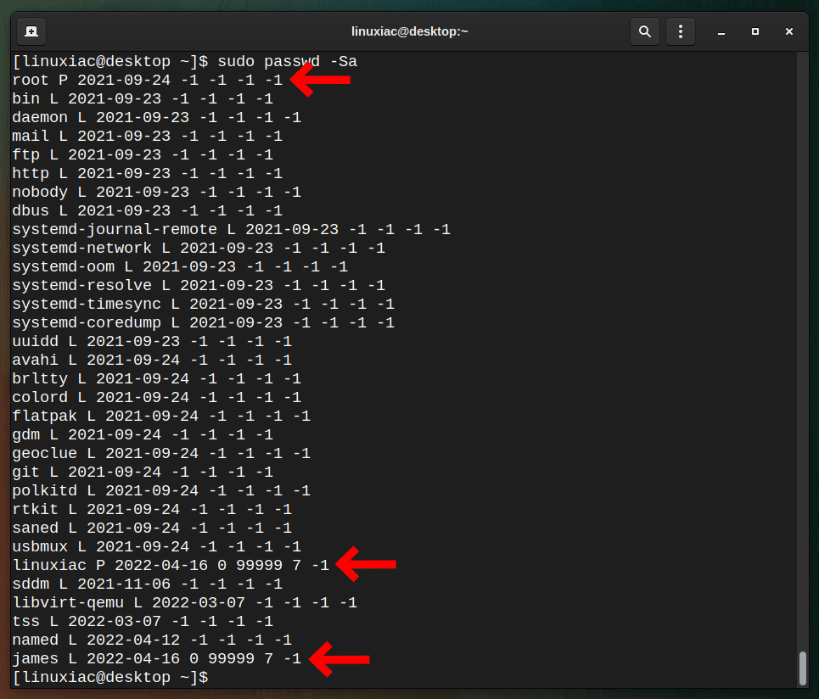Viewport: 819px width, 699px height.
Task: Click the systemd-oom row
Action: coord(180,266)
